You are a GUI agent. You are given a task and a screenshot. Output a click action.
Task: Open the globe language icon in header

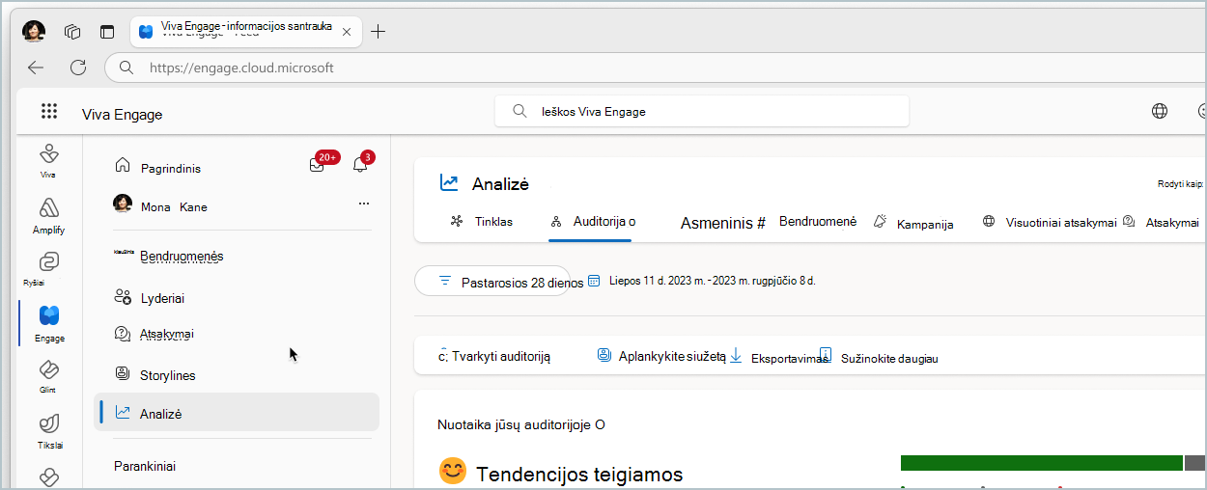[1160, 111]
